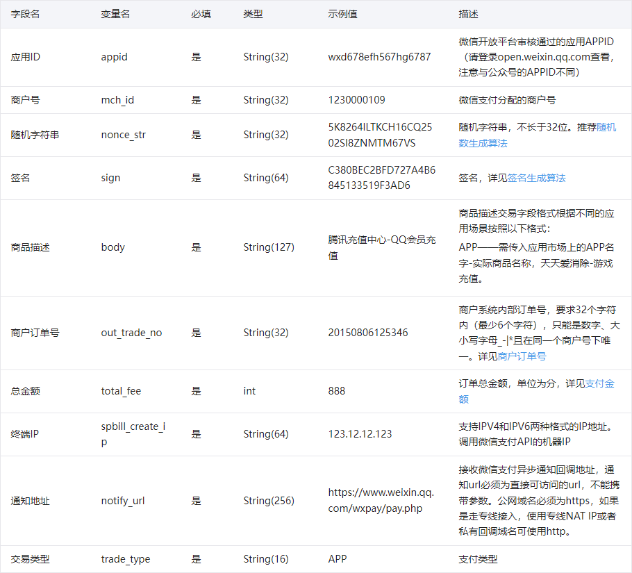
Task: Click the body variable name
Action: [x=113, y=247]
